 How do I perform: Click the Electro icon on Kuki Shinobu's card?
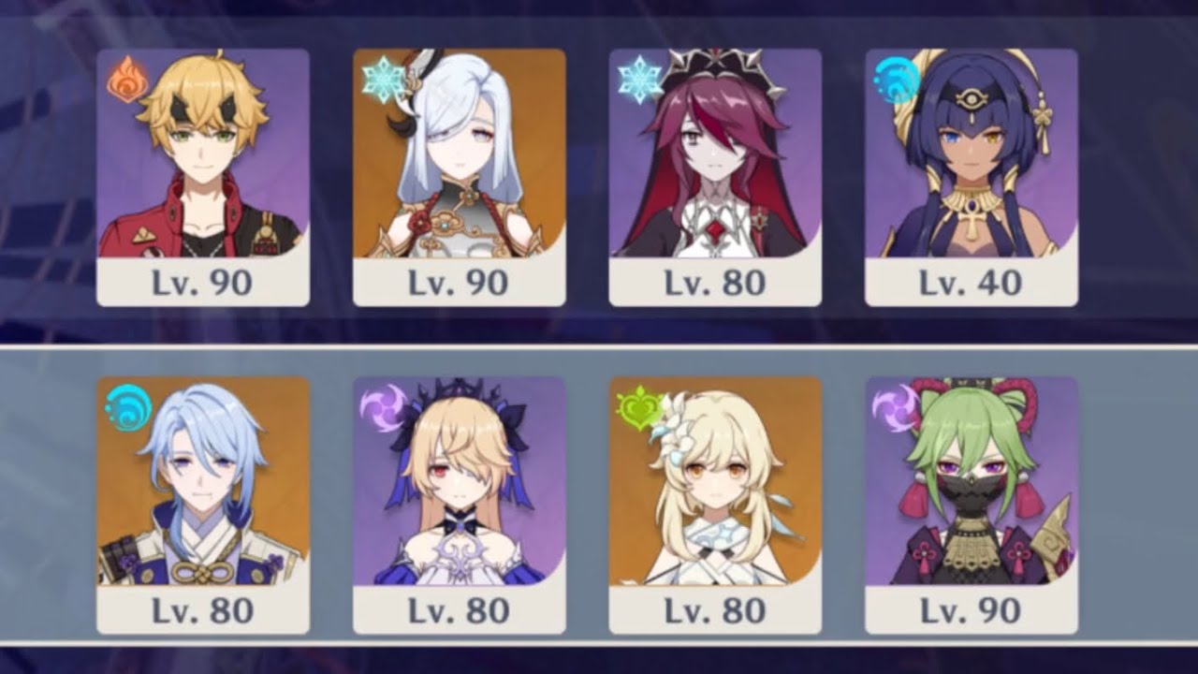point(894,408)
